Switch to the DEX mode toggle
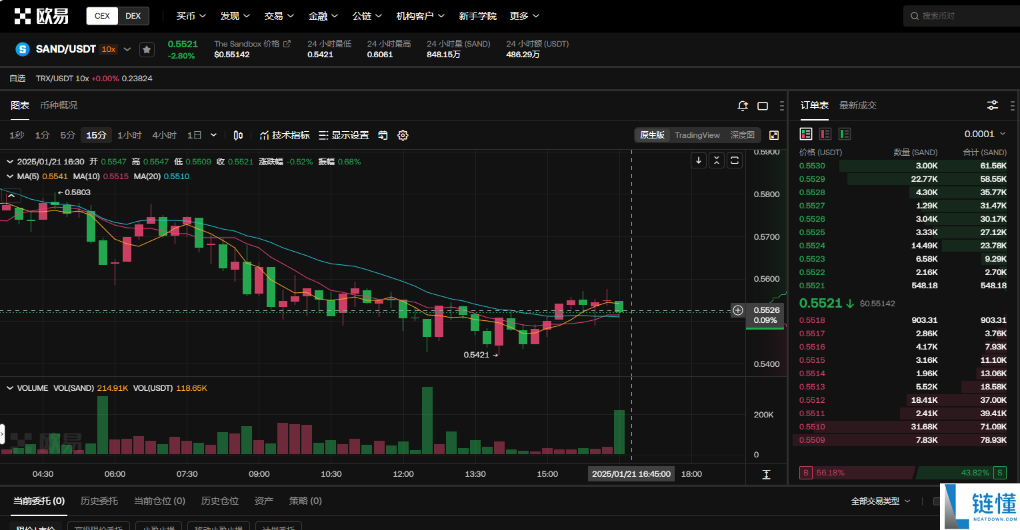 pyautogui.click(x=133, y=16)
